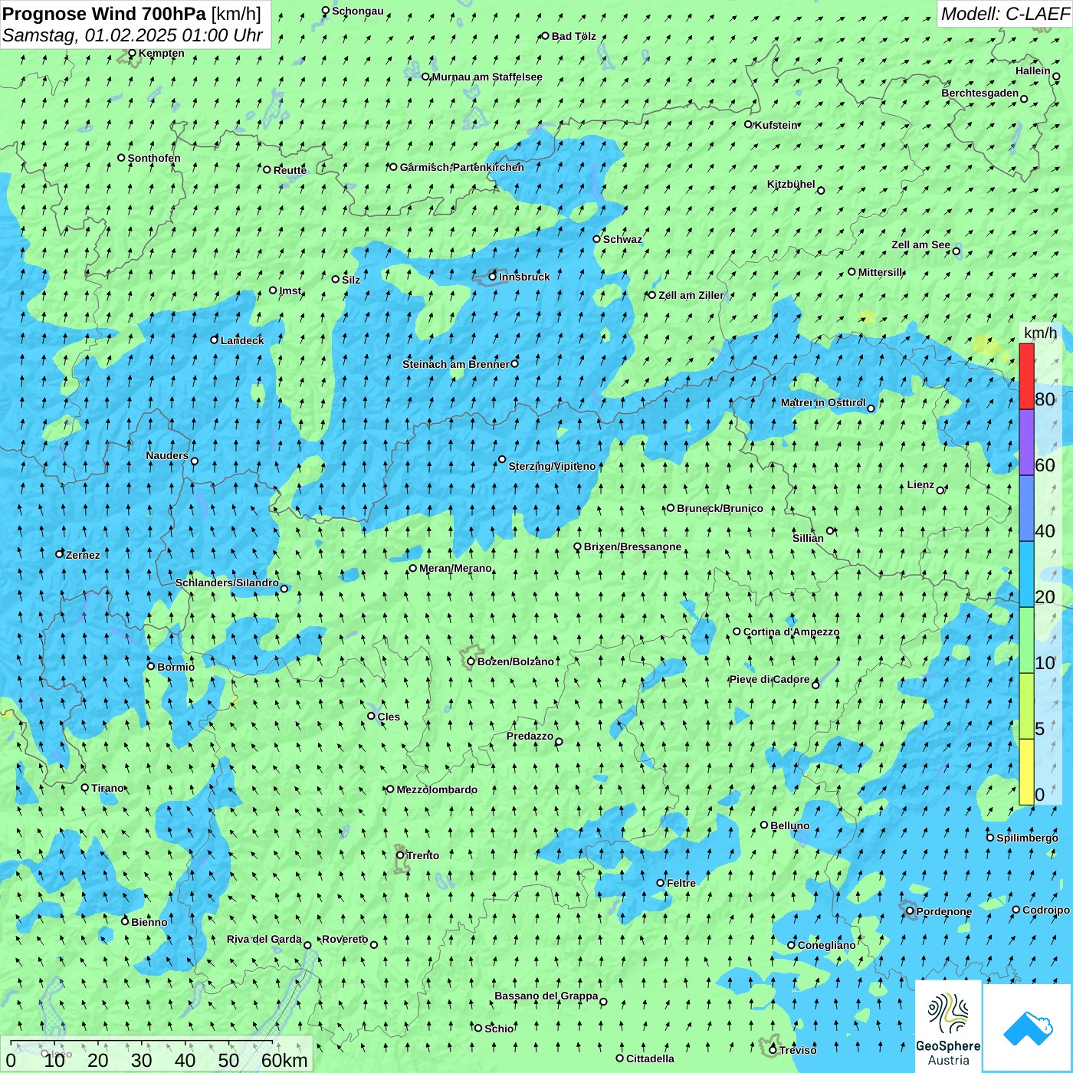This screenshot has width=1073, height=1073.
Task: Click the 'Prognose Wind 700hPa' title
Action: 104,13
